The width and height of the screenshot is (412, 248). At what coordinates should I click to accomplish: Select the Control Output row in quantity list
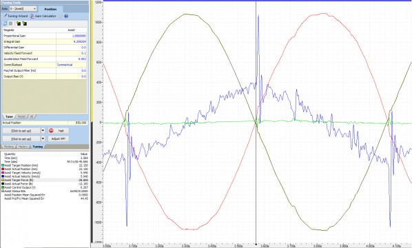(x=45, y=187)
